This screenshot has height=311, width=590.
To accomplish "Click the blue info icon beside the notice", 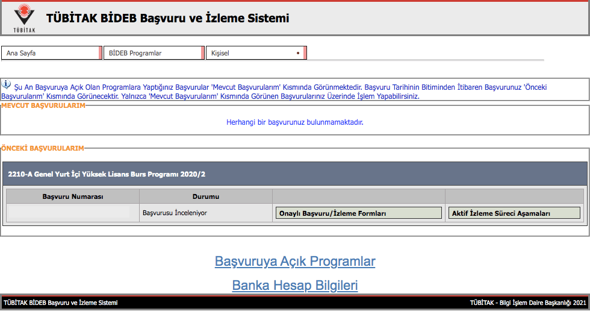I will pos(7,85).
